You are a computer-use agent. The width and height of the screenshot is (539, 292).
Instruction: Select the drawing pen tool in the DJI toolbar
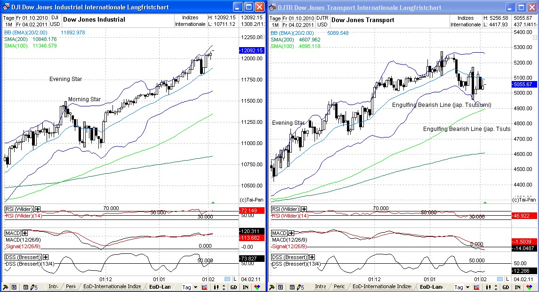6,286
